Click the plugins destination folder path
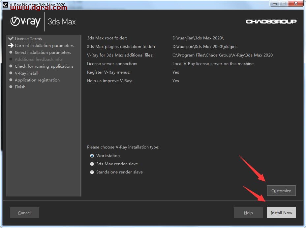 coord(204,47)
